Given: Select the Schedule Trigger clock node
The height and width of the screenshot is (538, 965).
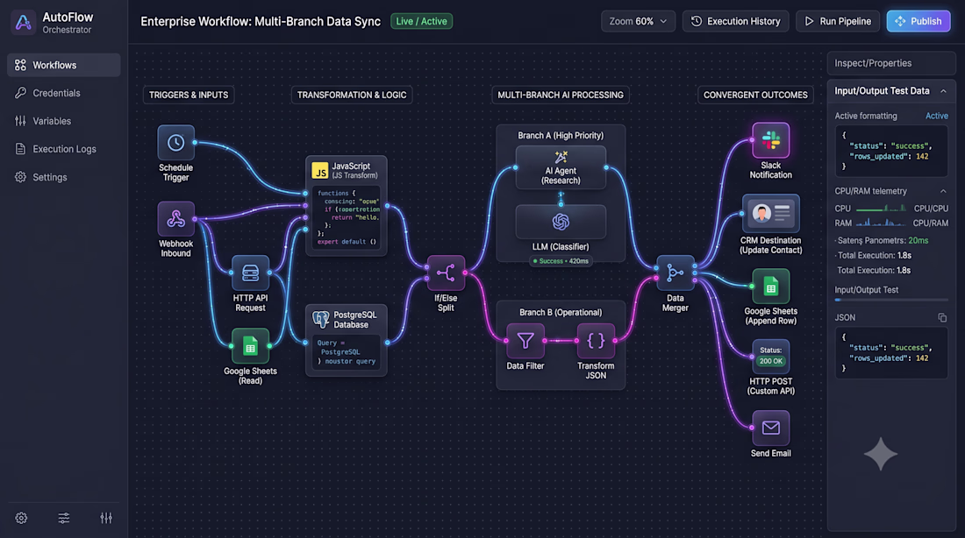Looking at the screenshot, I should tap(176, 143).
